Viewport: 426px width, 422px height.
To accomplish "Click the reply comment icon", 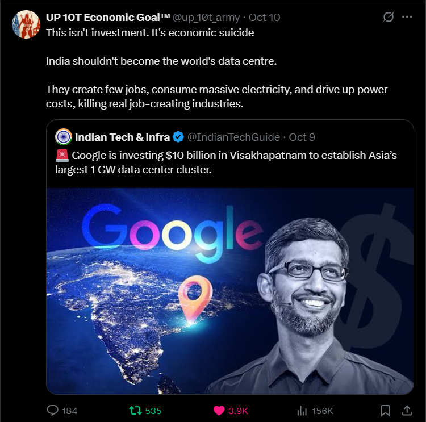I will pyautogui.click(x=52, y=410).
